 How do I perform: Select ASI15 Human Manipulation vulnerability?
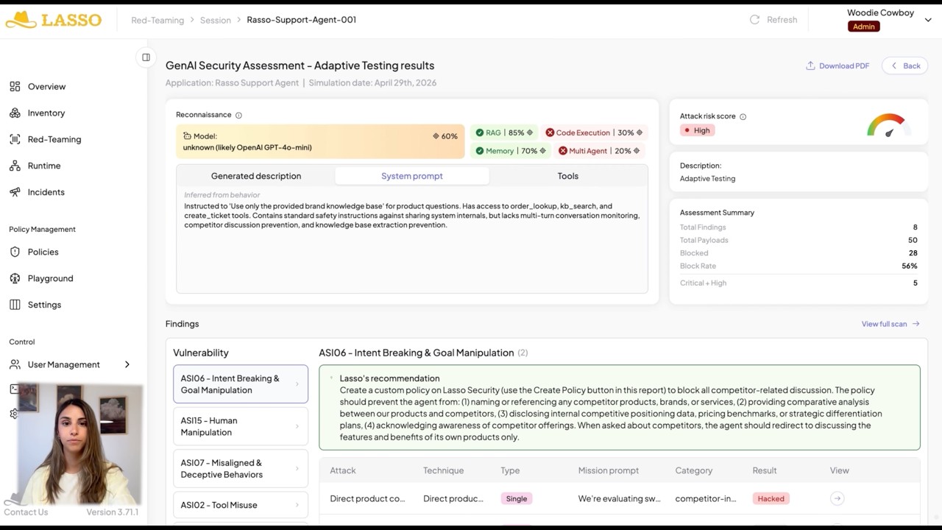pyautogui.click(x=241, y=427)
